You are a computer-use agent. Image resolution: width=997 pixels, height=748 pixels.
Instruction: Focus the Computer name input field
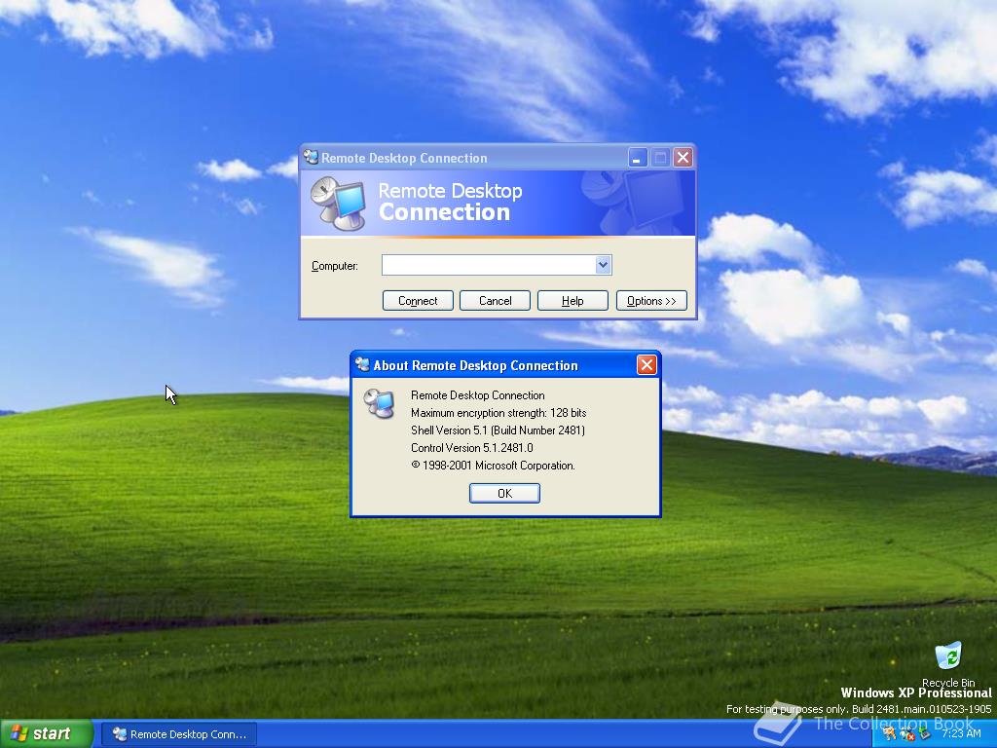click(489, 265)
